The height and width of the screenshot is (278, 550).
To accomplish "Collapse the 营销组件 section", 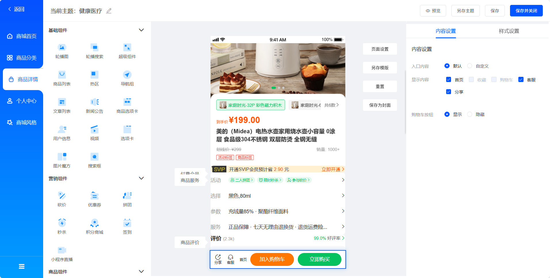I will click(x=141, y=178).
